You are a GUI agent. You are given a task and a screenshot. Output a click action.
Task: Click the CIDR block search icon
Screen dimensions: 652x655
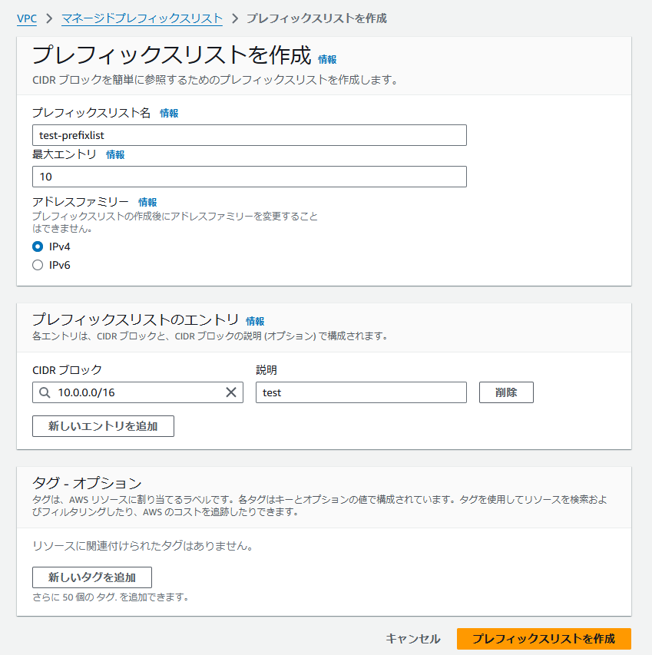coord(45,392)
